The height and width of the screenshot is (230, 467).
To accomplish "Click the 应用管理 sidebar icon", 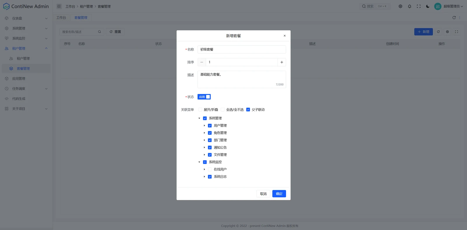I will pos(7,79).
